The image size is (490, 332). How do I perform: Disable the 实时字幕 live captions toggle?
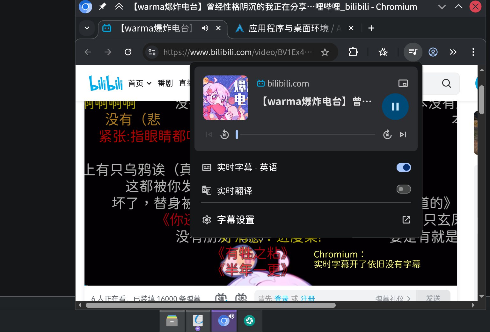click(x=404, y=167)
